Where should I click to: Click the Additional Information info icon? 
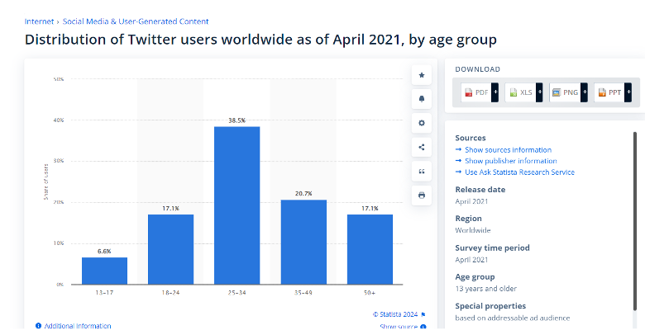coord(38,326)
